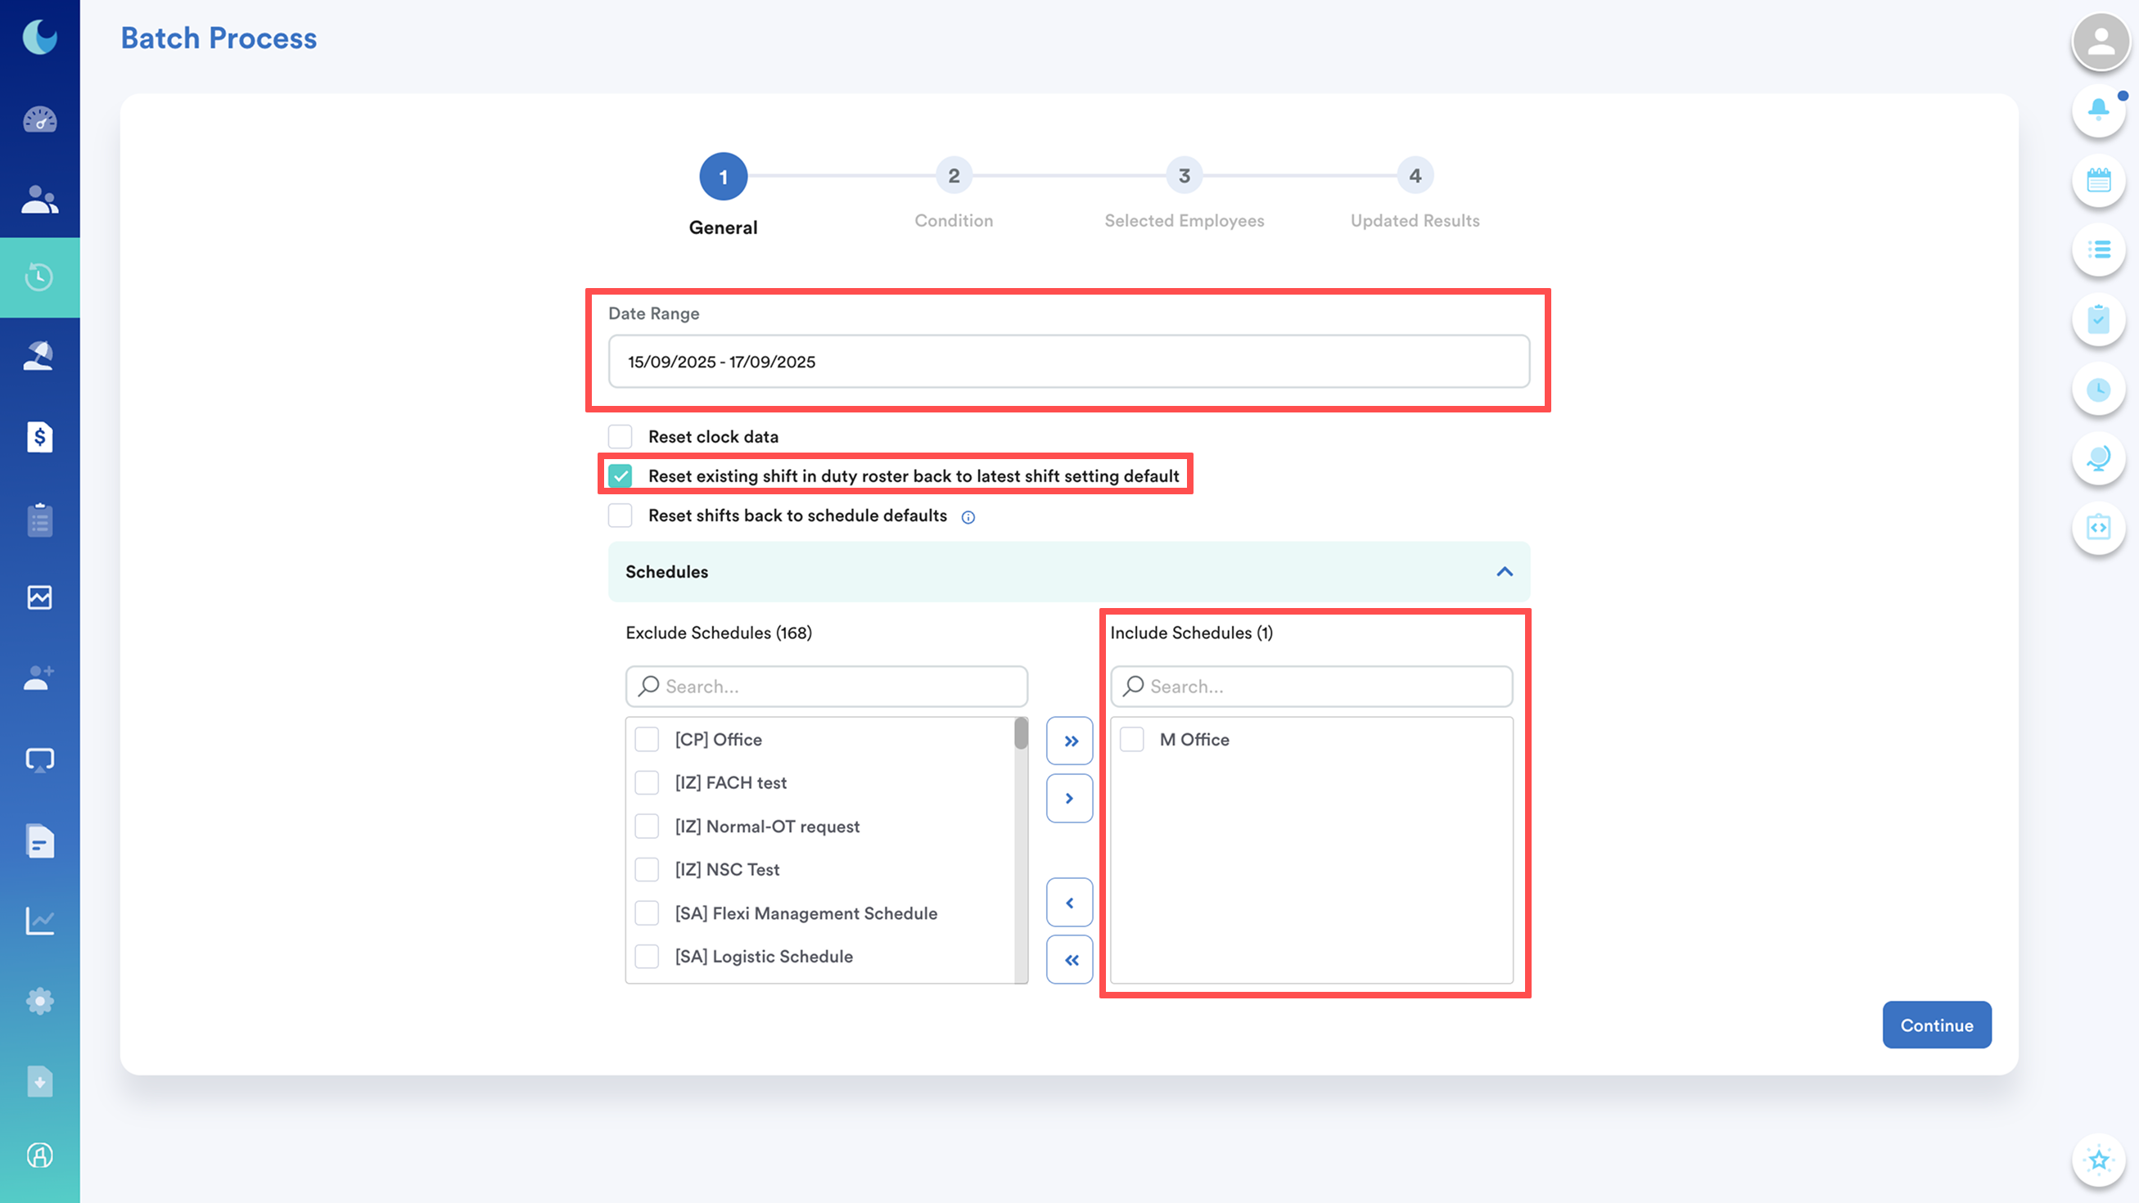Image resolution: width=2139 pixels, height=1203 pixels.
Task: Uncheck Reset existing shift in duty roster
Action: click(620, 475)
